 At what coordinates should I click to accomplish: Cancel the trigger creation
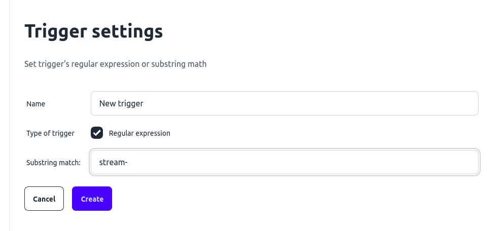44,199
